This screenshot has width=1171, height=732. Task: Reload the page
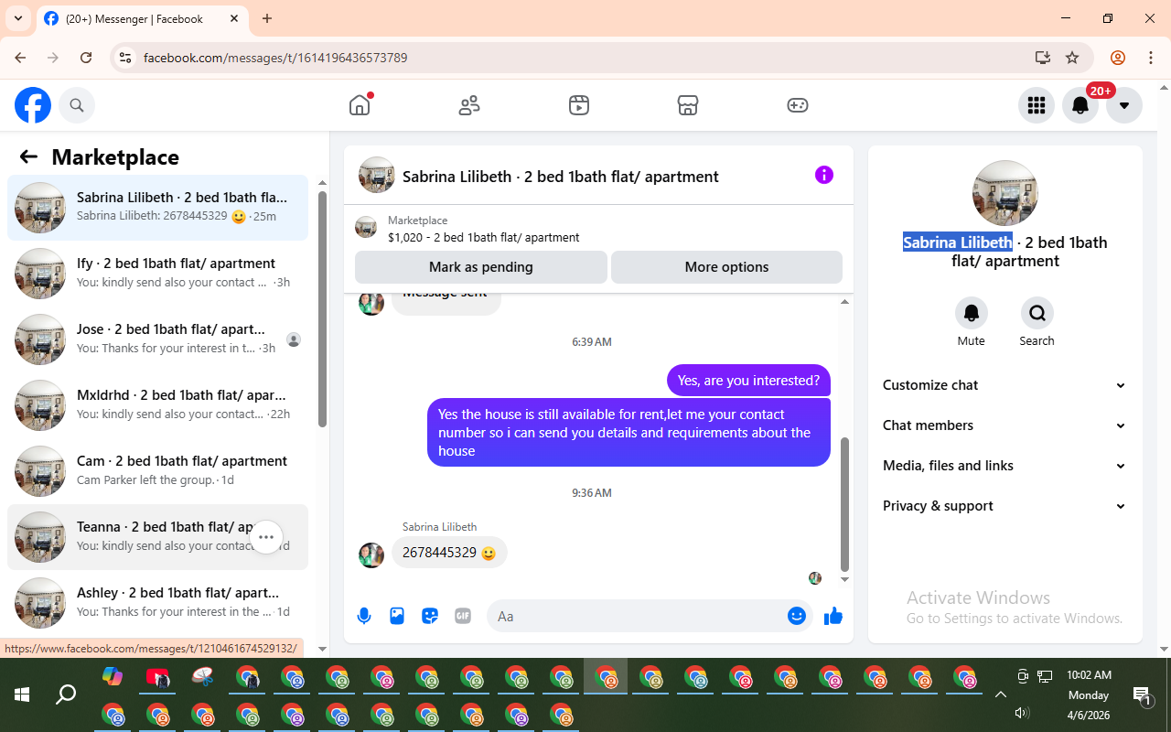[86, 58]
